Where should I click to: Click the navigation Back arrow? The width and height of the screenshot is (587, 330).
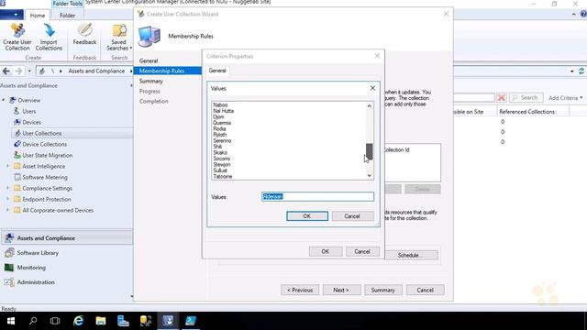click(x=6, y=71)
